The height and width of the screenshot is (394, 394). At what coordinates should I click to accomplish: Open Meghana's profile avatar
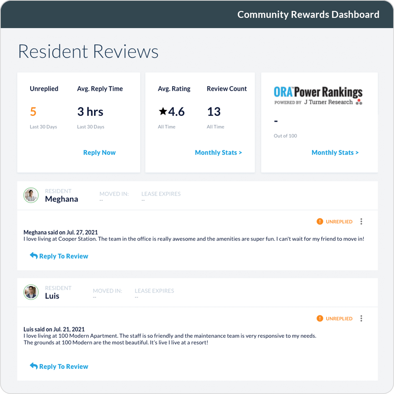pyautogui.click(x=31, y=195)
